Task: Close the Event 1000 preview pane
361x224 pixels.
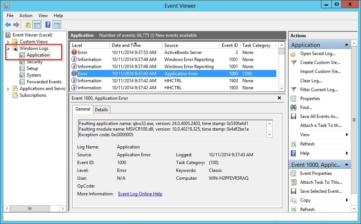Action: [279, 98]
